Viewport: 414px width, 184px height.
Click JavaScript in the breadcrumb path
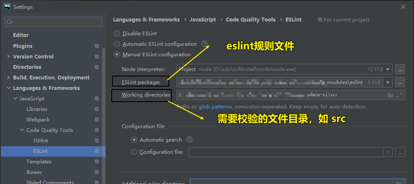click(203, 20)
